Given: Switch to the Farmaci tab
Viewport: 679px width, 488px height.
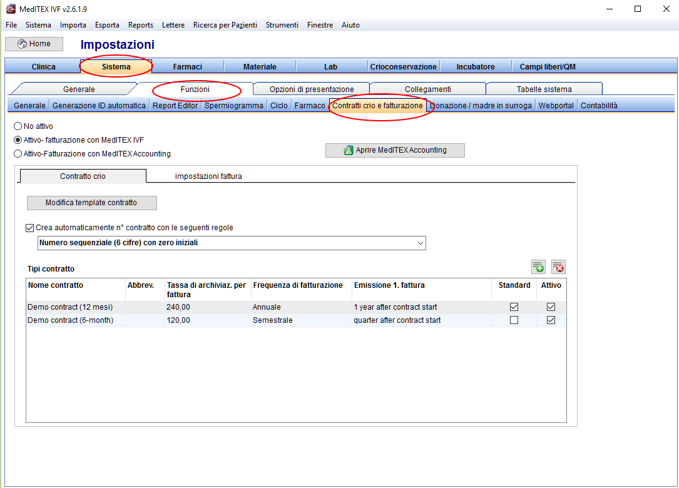Looking at the screenshot, I should point(188,67).
